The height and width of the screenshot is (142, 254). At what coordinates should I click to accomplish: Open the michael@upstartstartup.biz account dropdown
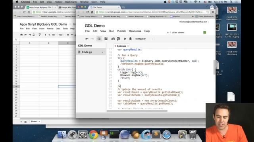[x=194, y=22]
